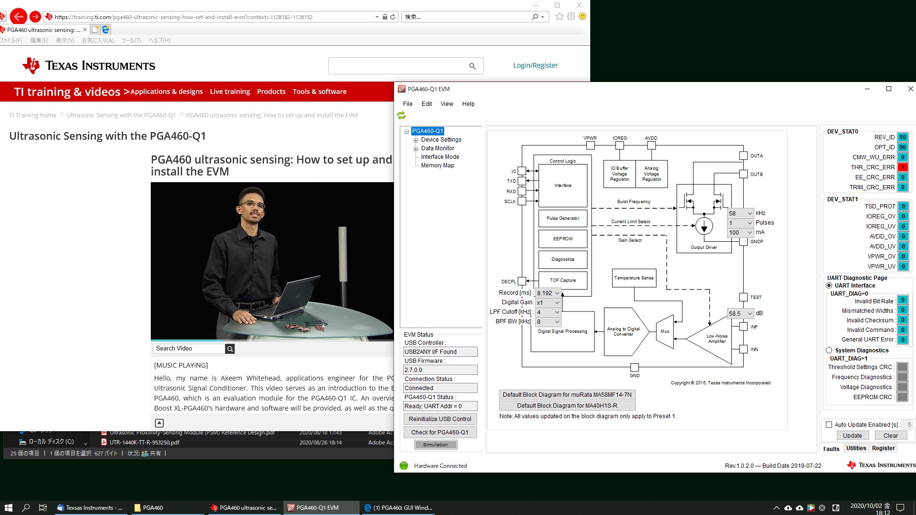The image size is (916, 515).
Task: Click the Login/Register link on TI page
Action: pos(535,65)
